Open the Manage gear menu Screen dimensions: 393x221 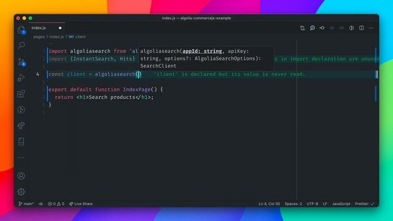point(21,192)
